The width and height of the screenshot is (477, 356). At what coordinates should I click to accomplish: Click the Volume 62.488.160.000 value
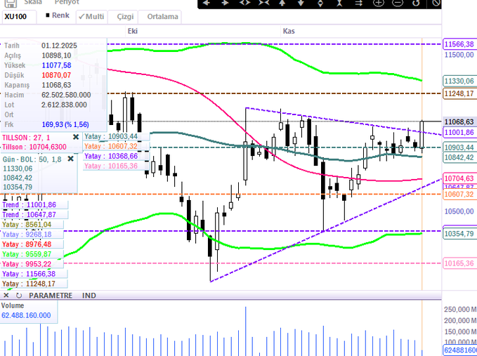click(x=26, y=315)
